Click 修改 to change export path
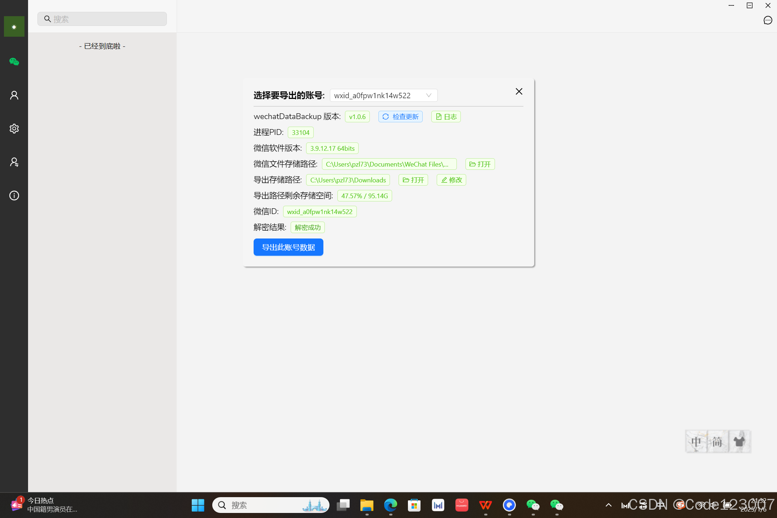The height and width of the screenshot is (518, 777). point(451,180)
